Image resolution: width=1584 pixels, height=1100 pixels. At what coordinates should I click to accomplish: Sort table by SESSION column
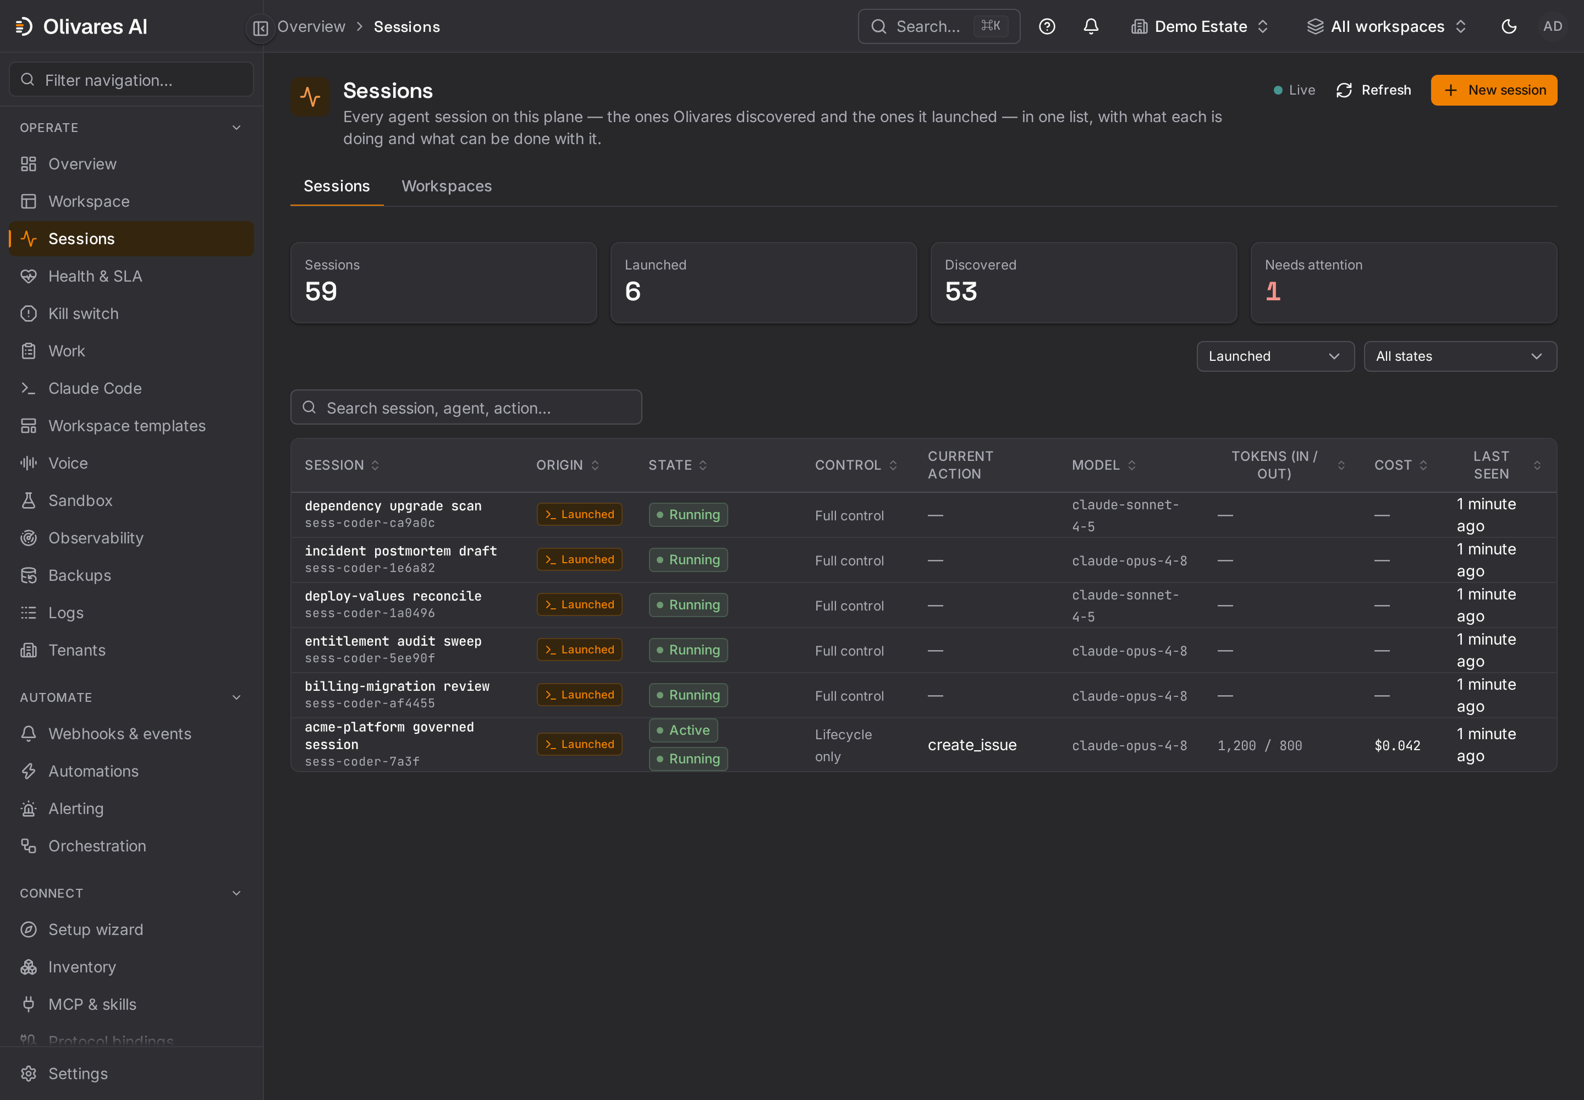[x=343, y=465]
